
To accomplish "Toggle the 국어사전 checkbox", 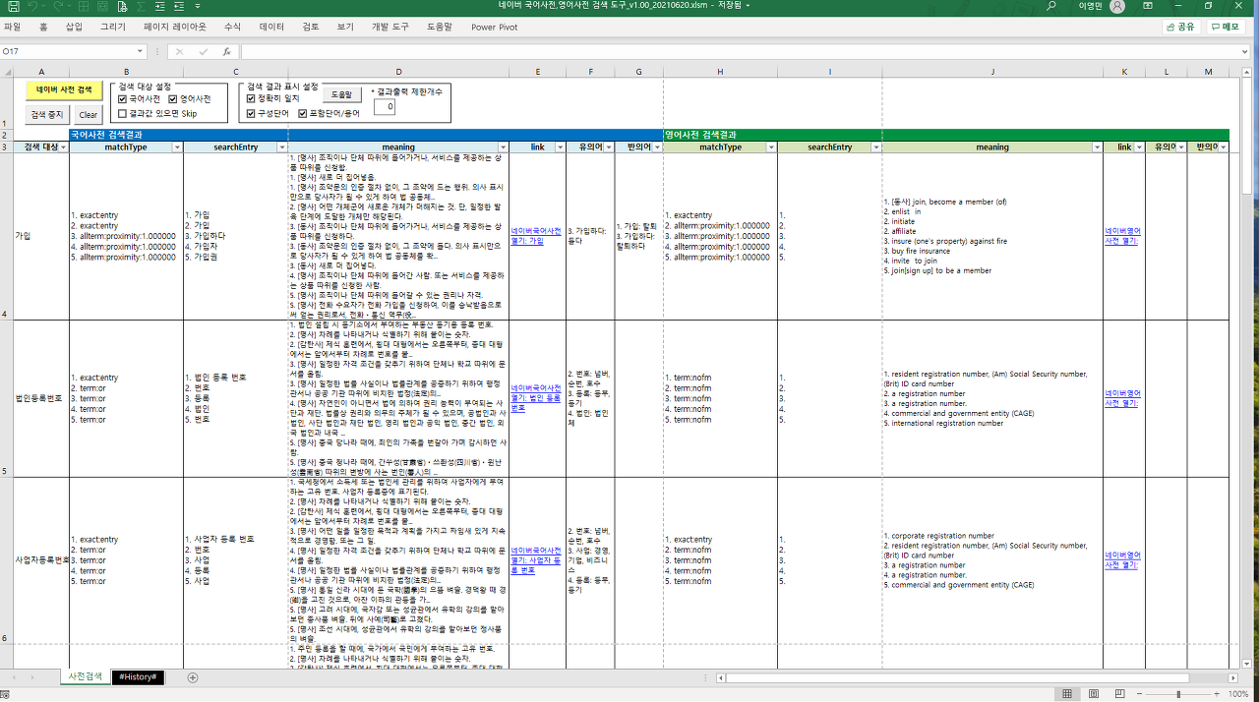I will coord(122,98).
